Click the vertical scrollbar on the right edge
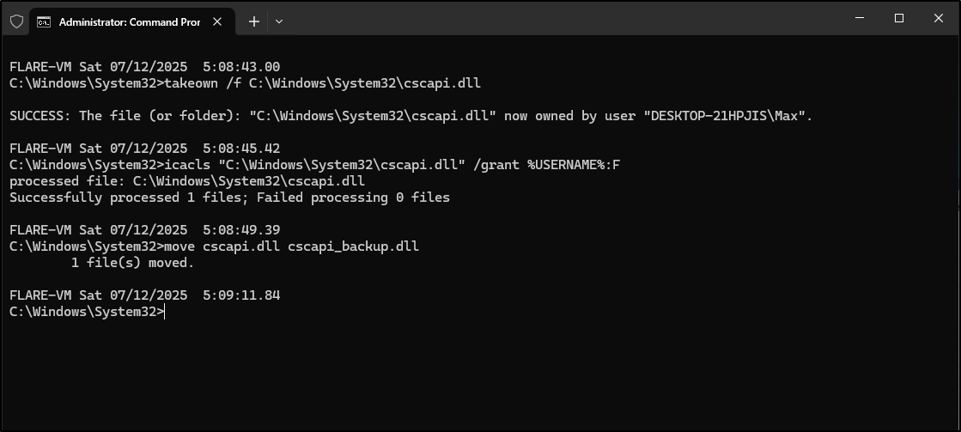The height and width of the screenshot is (432, 961). tap(958, 233)
